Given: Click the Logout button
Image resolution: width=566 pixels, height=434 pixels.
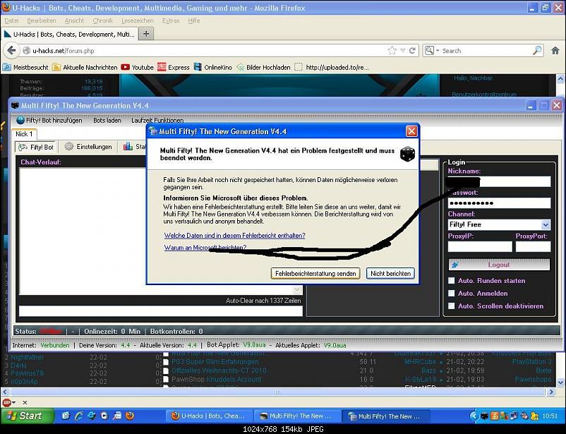Looking at the screenshot, I should [x=499, y=265].
